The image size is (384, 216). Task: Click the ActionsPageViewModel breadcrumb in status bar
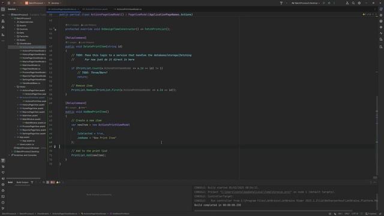(x=94, y=214)
